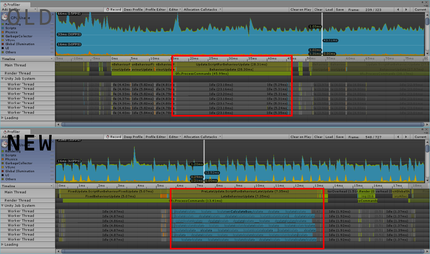Click Save button in upper Profiler
The image size is (430, 254).
pyautogui.click(x=340, y=10)
